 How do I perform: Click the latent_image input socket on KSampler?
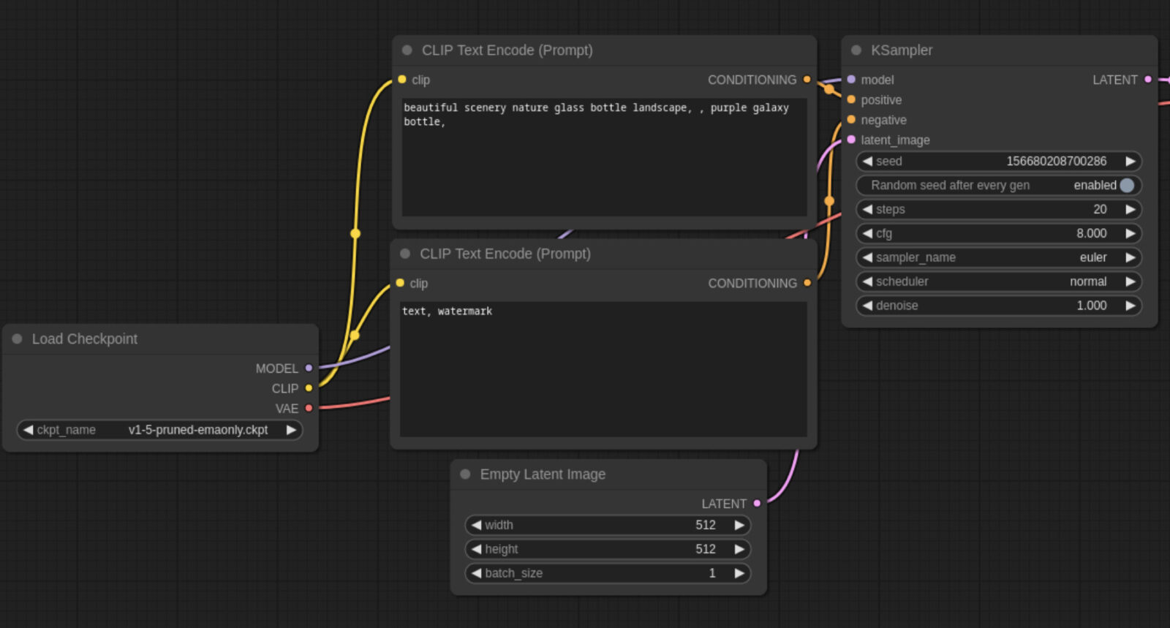point(851,140)
